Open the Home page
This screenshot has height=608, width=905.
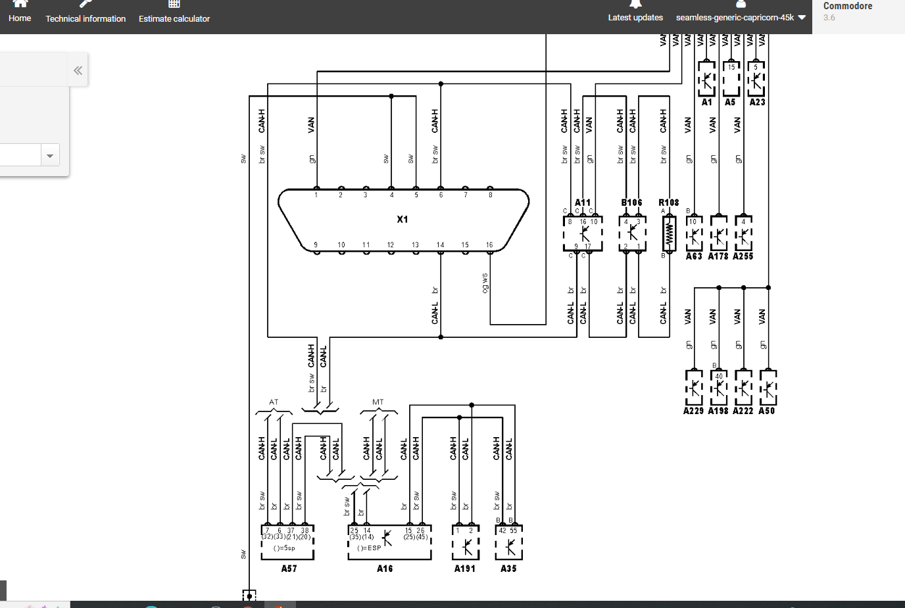20,12
